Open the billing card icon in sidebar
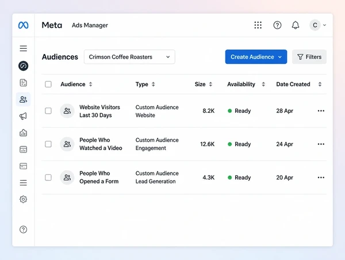The height and width of the screenshot is (260, 345). coord(24,166)
